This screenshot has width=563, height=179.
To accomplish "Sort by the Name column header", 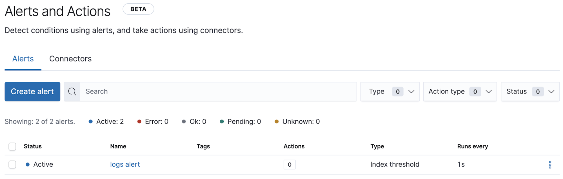I will coord(118,146).
